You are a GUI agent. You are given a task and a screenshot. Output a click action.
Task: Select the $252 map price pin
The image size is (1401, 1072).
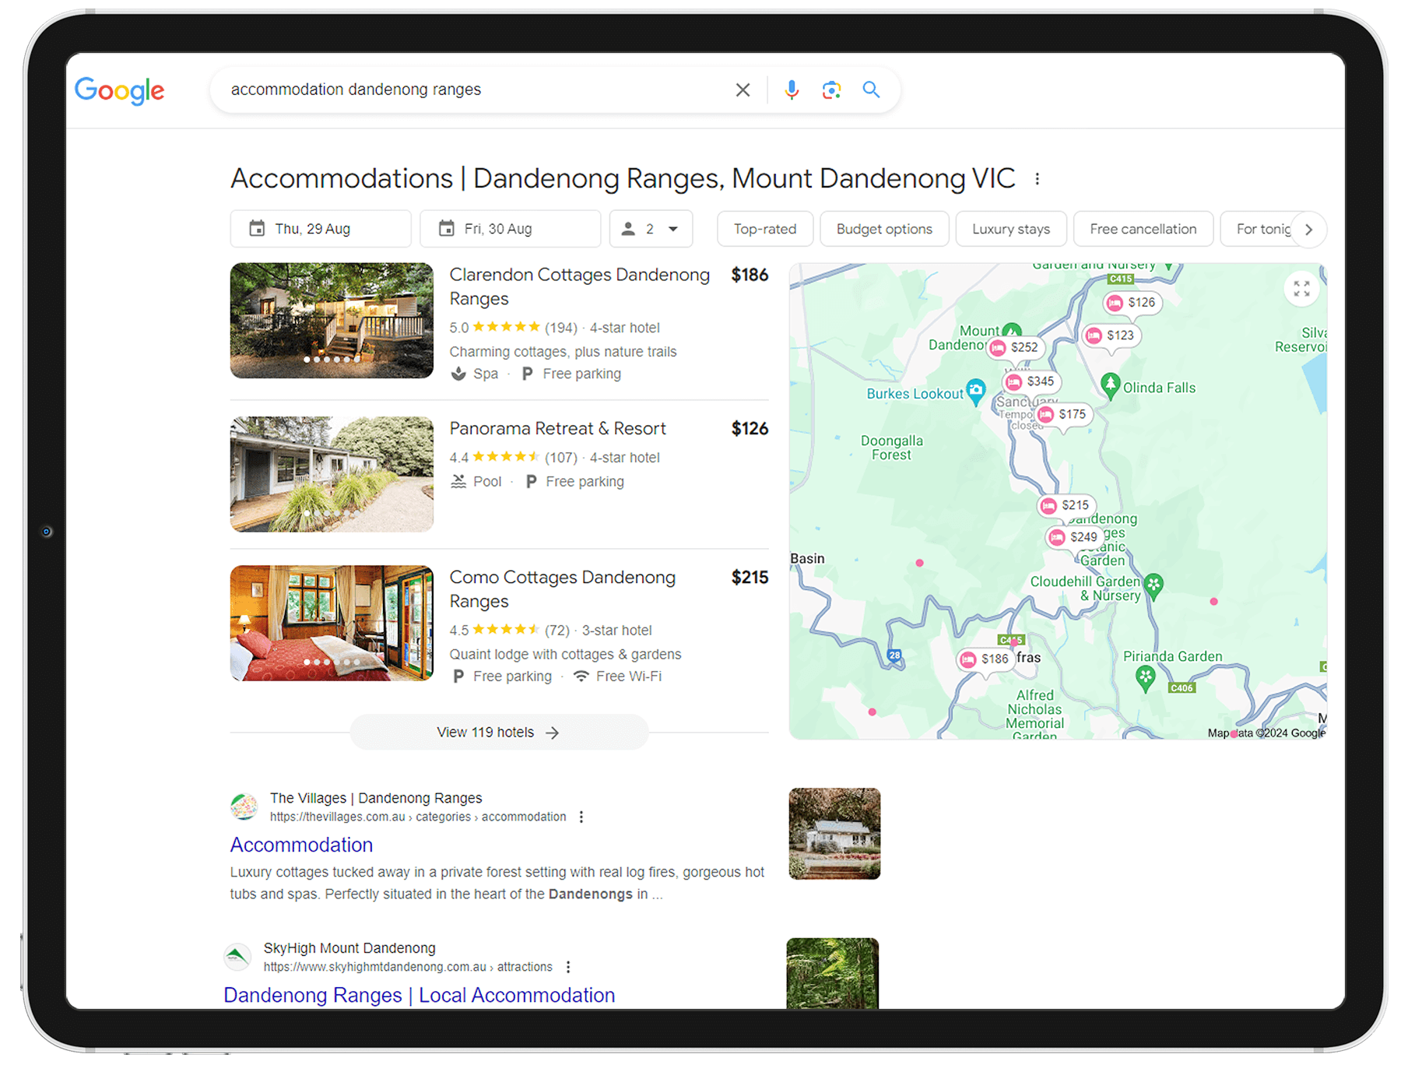[x=1015, y=347]
